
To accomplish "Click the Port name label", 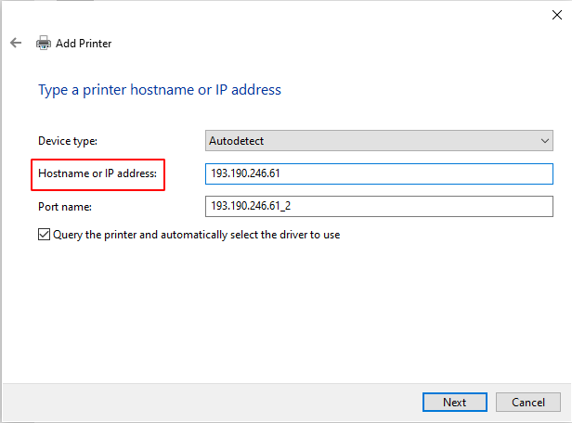I will (65, 207).
